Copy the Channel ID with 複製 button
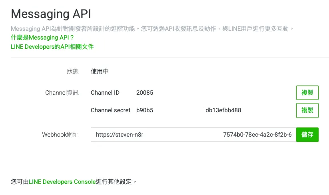The width and height of the screenshot is (329, 195). coord(307,93)
